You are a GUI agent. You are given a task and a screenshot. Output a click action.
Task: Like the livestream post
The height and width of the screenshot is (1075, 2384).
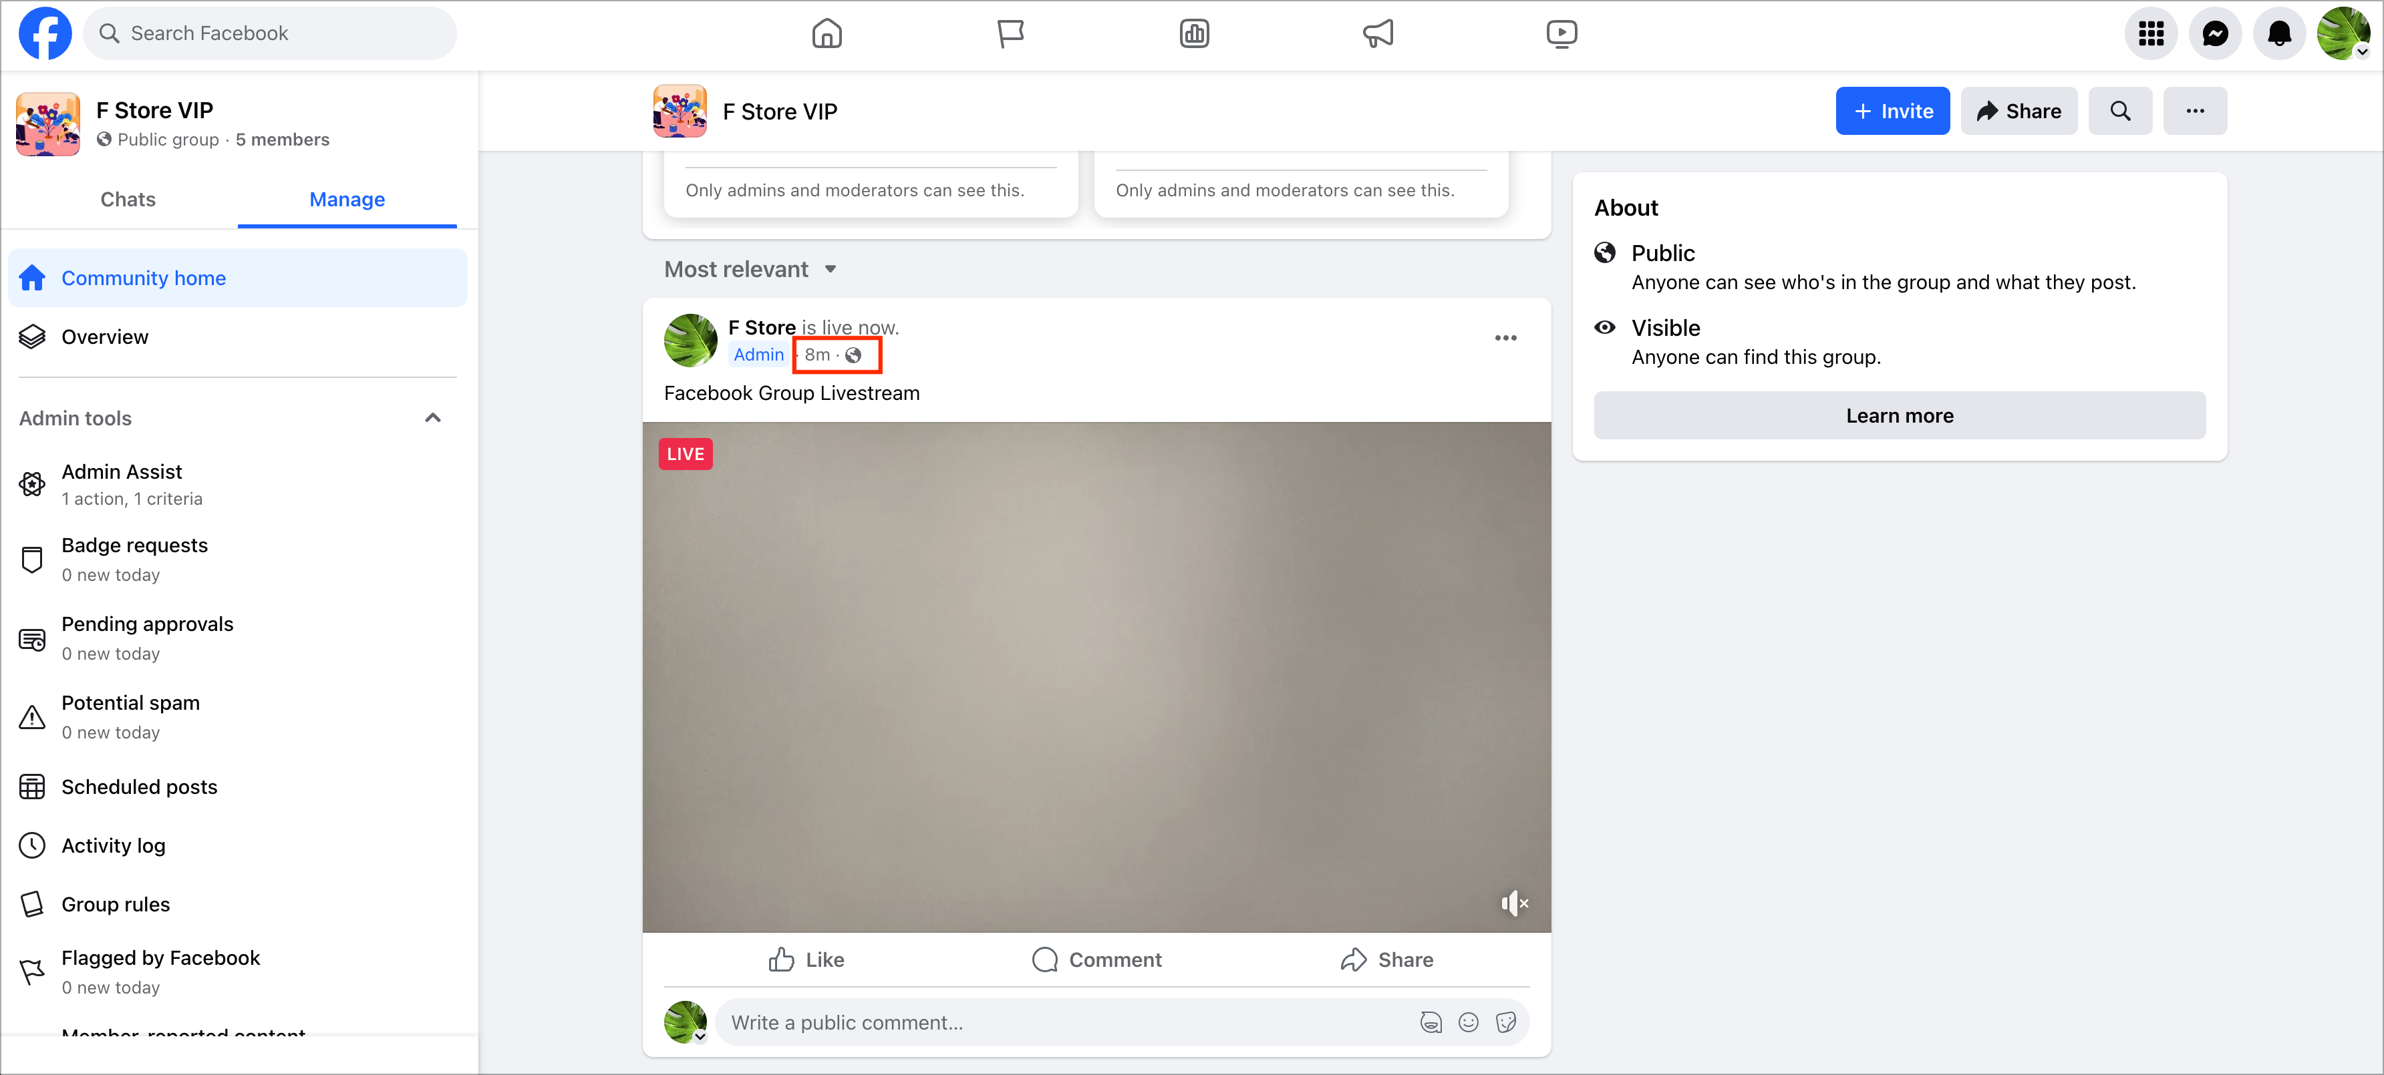pyautogui.click(x=806, y=959)
